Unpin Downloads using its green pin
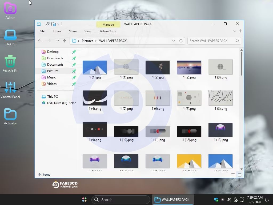This screenshot has width=273, height=205. tap(74, 58)
